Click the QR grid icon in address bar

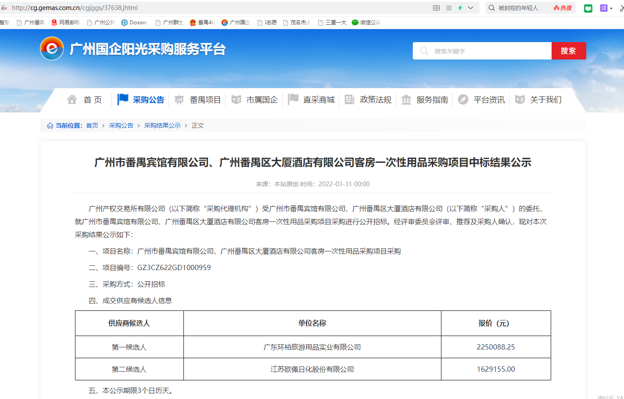point(449,8)
